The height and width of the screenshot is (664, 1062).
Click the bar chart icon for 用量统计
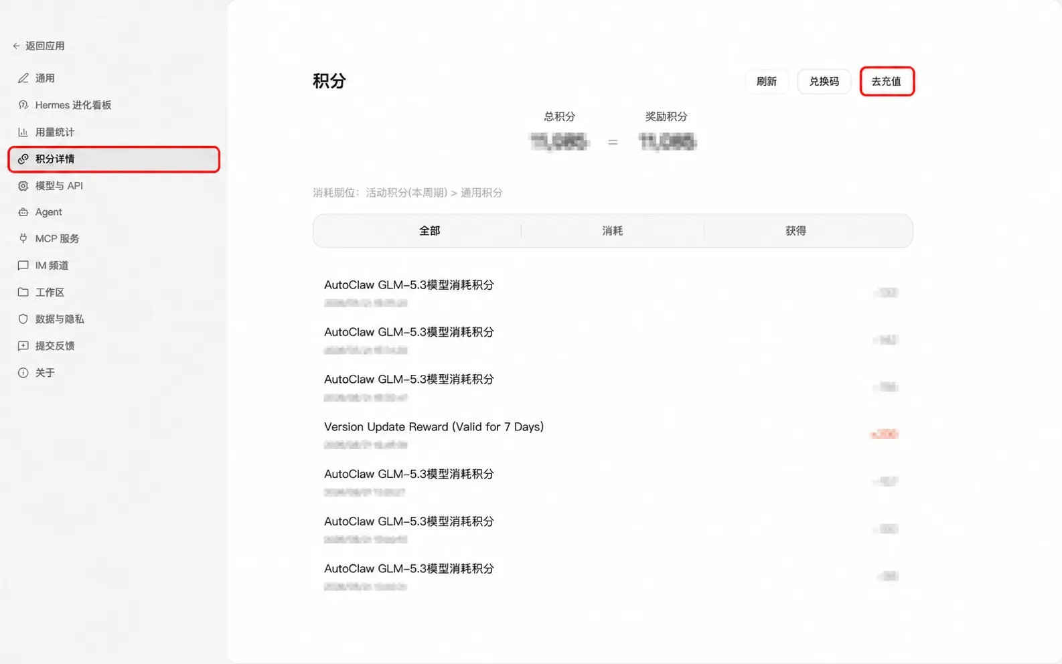pyautogui.click(x=23, y=132)
